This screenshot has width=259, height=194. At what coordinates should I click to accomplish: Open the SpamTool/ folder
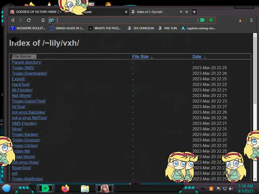coord(21,168)
